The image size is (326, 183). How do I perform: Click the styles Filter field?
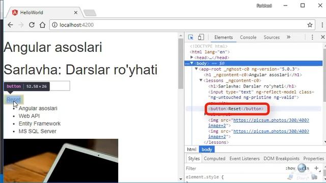[x=234, y=168]
